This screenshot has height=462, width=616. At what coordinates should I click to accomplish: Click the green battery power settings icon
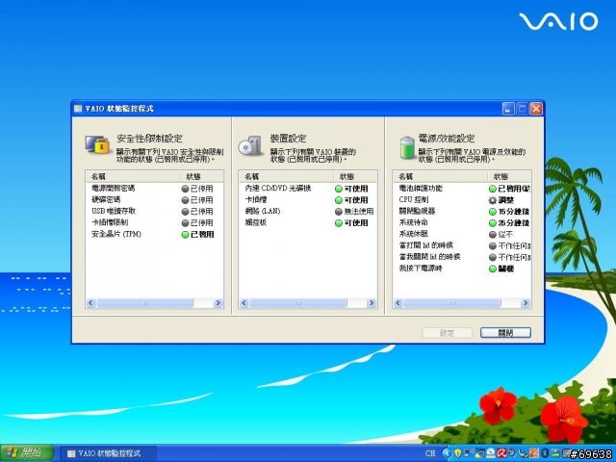[x=407, y=147]
